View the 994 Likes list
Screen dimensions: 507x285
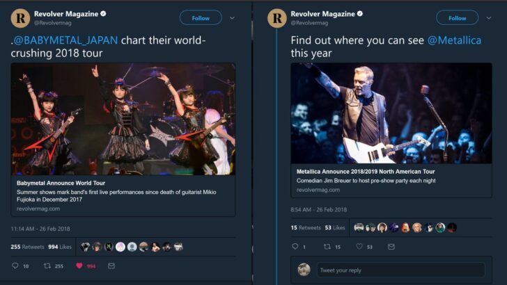pos(61,247)
